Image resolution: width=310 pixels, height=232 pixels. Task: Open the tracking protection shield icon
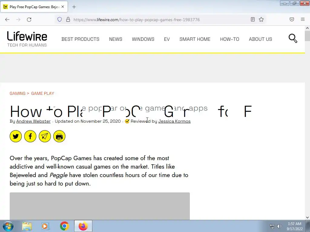(60, 19)
